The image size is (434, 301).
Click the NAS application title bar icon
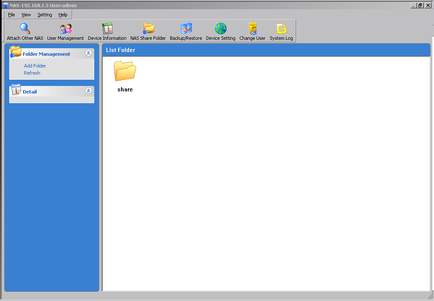[x=5, y=5]
